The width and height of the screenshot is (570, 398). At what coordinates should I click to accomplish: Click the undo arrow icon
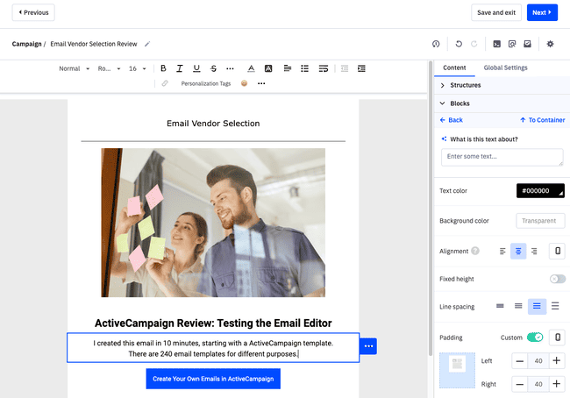458,44
